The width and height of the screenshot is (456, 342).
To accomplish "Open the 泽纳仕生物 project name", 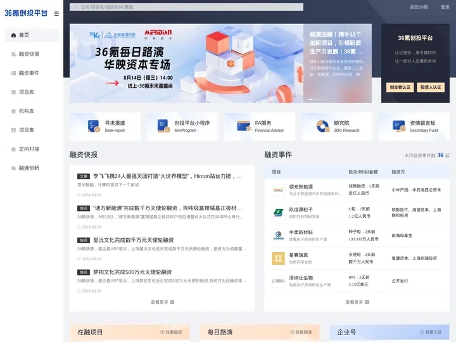I will tap(301, 278).
